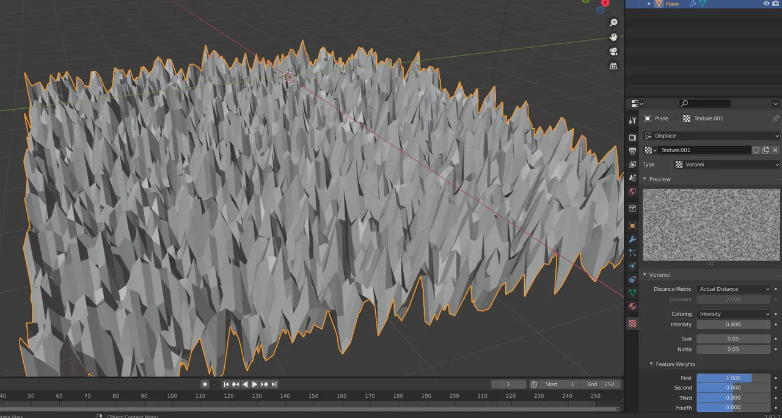Open the Output properties tab
The width and height of the screenshot is (782, 418).
click(x=632, y=151)
